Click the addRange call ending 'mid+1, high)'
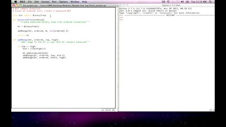This screenshot has height=127, width=226. pos(44,58)
